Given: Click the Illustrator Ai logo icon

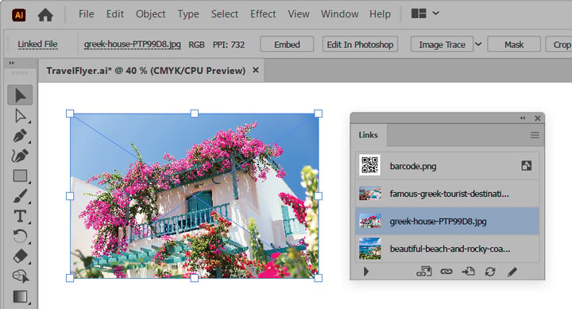Looking at the screenshot, I should click(18, 15).
